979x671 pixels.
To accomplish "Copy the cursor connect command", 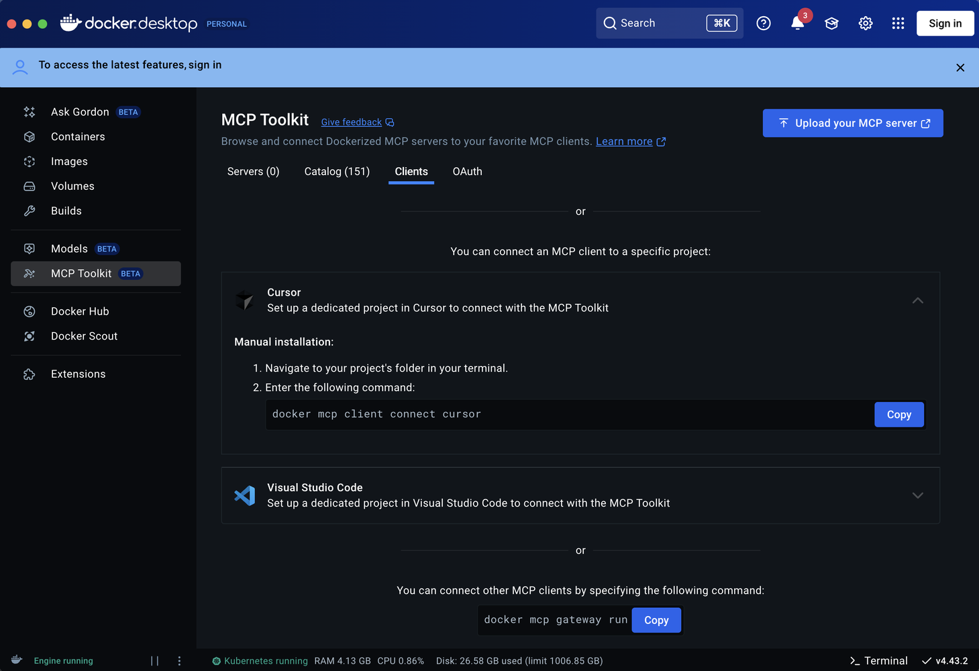I will 899,415.
